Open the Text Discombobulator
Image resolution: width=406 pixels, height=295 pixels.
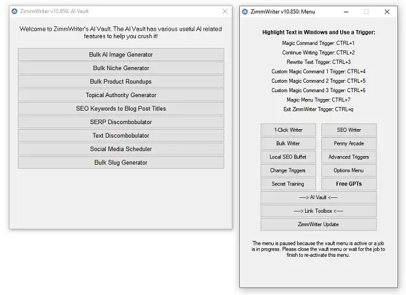tap(121, 136)
